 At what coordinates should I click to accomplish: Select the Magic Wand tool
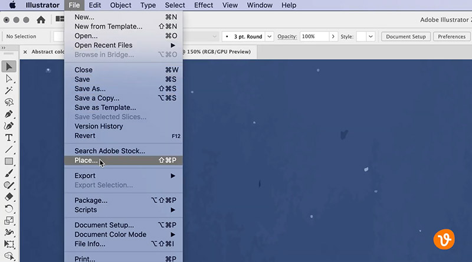[9, 90]
